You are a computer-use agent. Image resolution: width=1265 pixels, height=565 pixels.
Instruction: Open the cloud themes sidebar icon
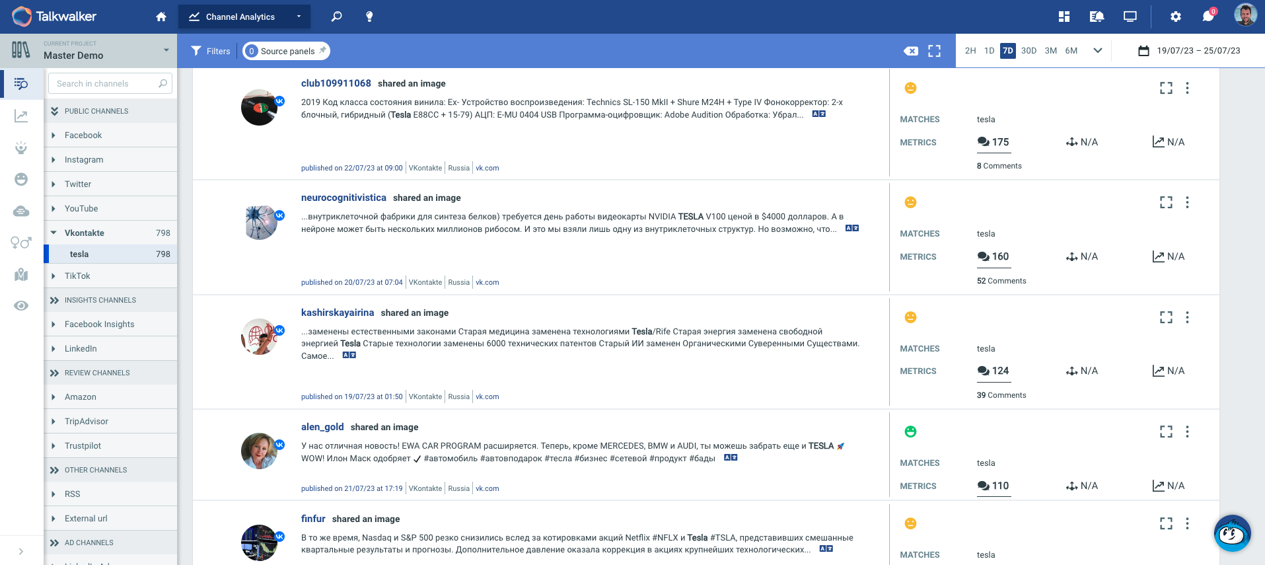click(21, 211)
